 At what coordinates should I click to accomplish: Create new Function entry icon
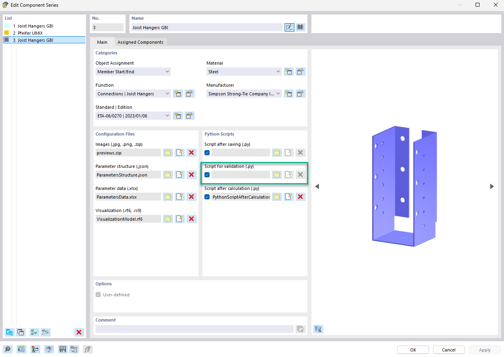click(x=178, y=94)
